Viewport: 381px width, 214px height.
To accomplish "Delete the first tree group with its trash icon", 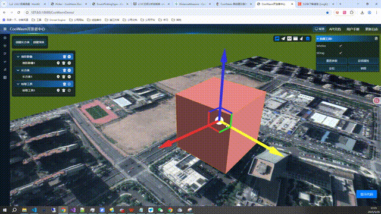I will tap(64, 56).
